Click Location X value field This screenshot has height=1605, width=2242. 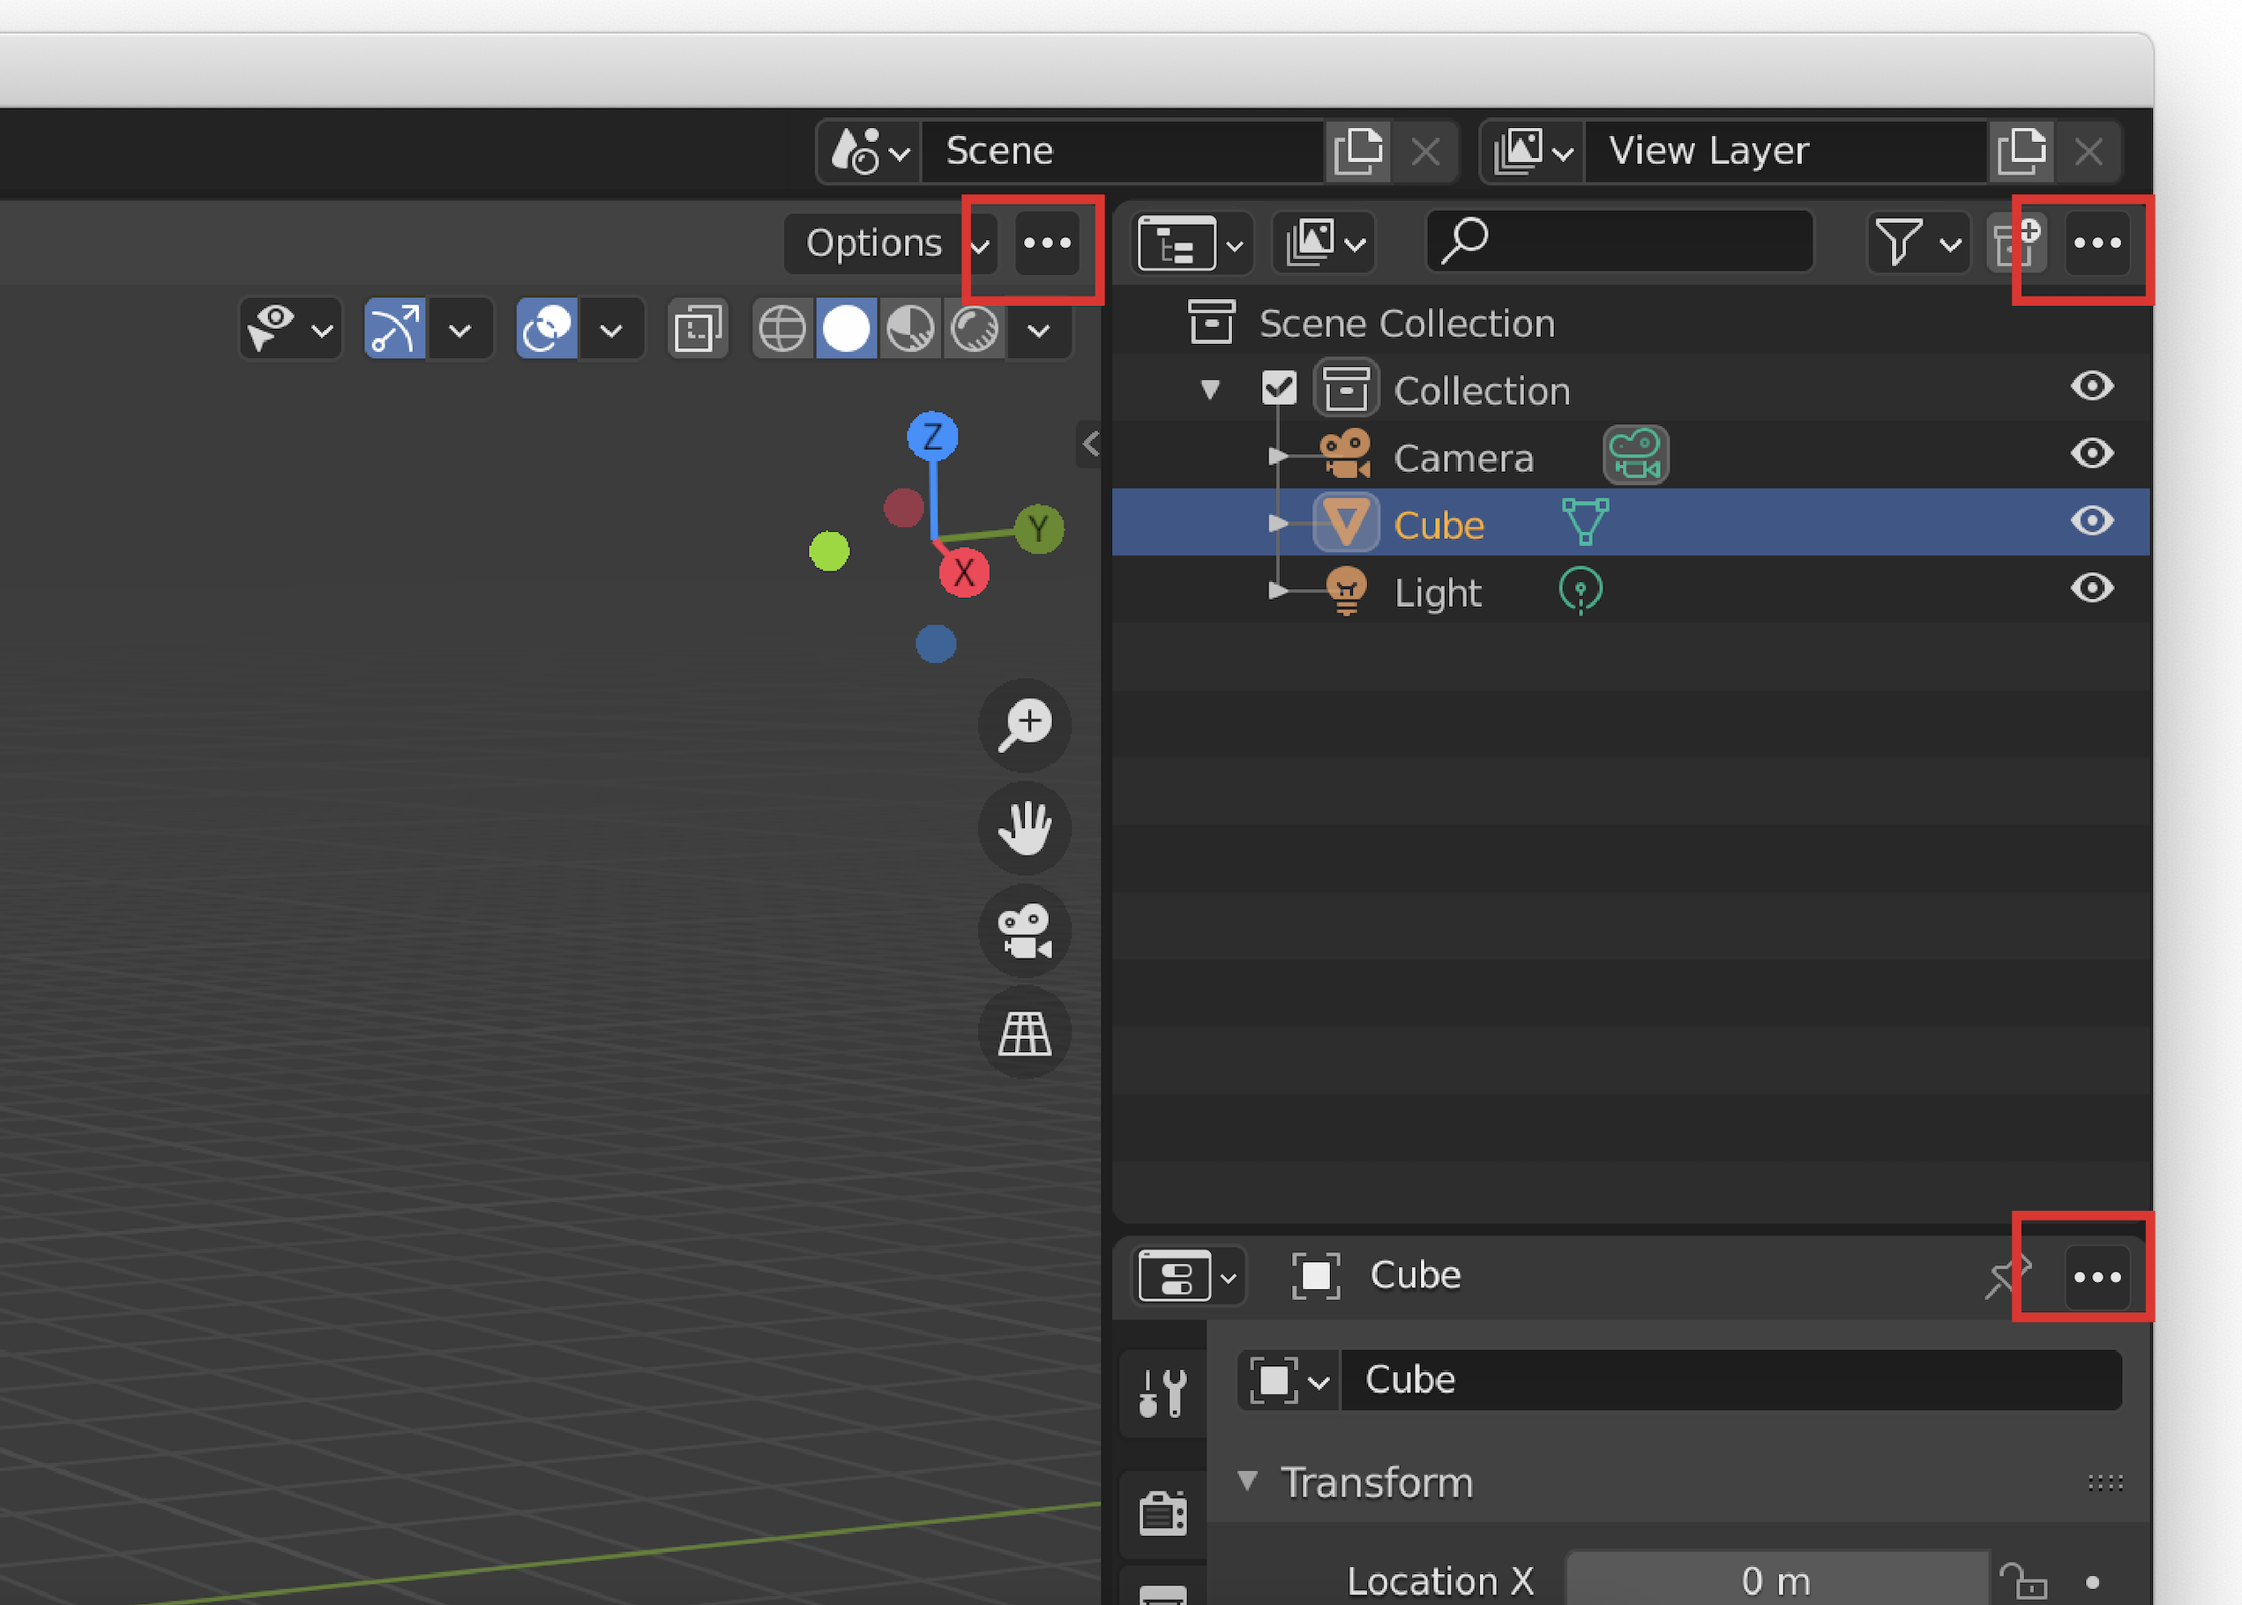coord(1776,1579)
